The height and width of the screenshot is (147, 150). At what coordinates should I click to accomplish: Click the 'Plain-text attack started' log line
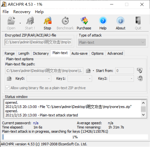coord(42,115)
